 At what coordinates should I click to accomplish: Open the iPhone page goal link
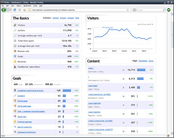point(22,101)
